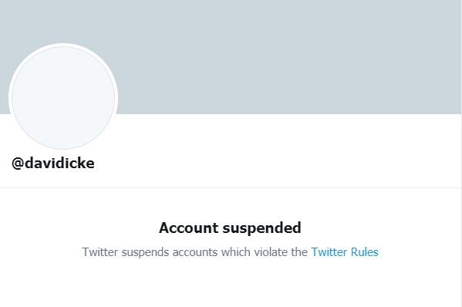462x307 pixels.
Task: Click the word suspends in the gray sentence
Action: click(145, 253)
